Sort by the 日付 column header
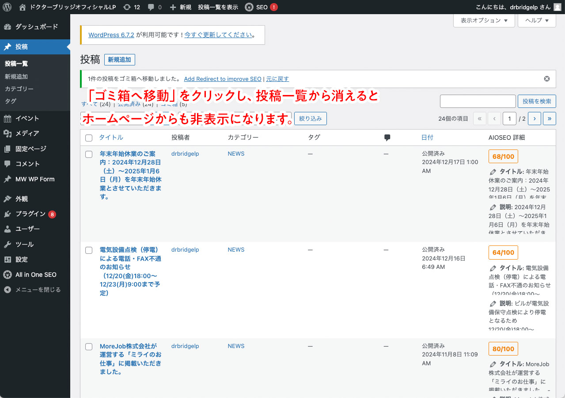This screenshot has width=565, height=398. (x=427, y=138)
